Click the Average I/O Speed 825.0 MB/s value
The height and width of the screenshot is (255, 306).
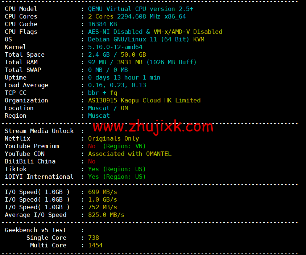(x=106, y=215)
